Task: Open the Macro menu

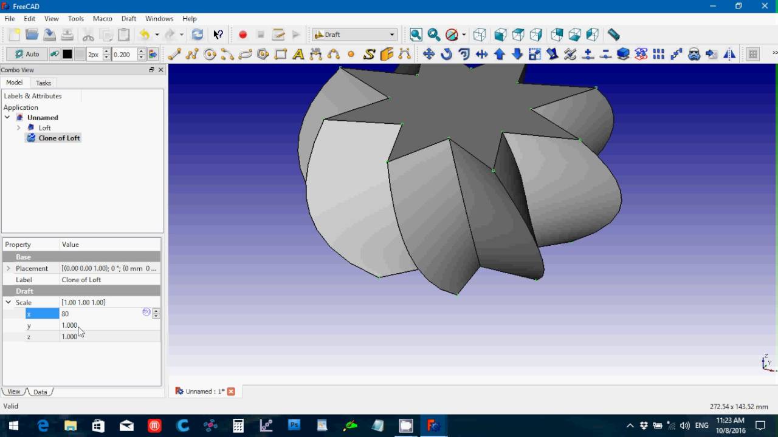Action: (102, 19)
